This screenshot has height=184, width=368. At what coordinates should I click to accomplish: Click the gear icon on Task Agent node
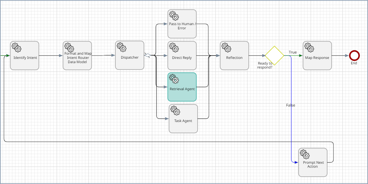[x=175, y=110]
